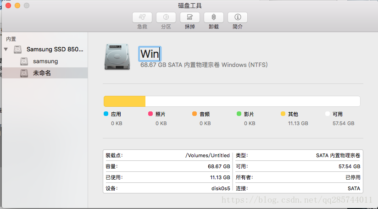Click the large hard drive image
The width and height of the screenshot is (378, 209).
pos(117,57)
